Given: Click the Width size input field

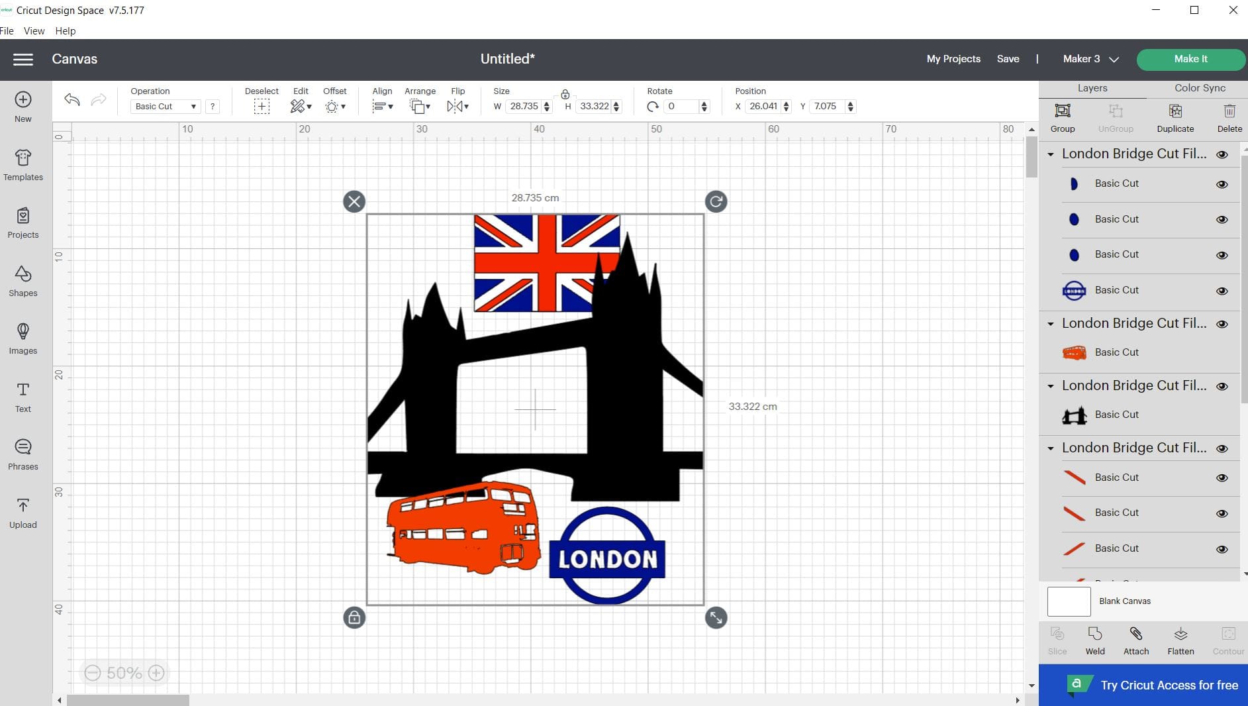Looking at the screenshot, I should click(x=524, y=107).
